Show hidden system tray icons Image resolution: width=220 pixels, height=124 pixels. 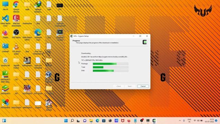(180, 121)
